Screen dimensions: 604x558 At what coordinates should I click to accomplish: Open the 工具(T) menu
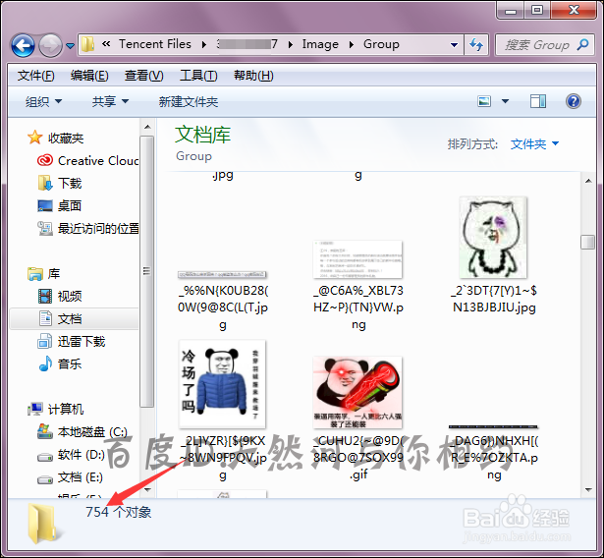pyautogui.click(x=198, y=76)
